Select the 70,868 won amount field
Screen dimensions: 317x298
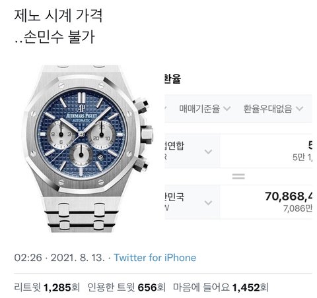click(266, 202)
